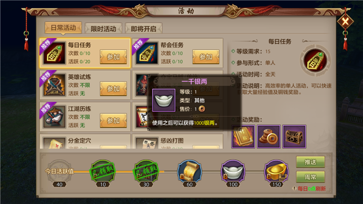This screenshot has height=204, width=363.
Task: Select the 日常活动 tab
Action: pyautogui.click(x=63, y=28)
